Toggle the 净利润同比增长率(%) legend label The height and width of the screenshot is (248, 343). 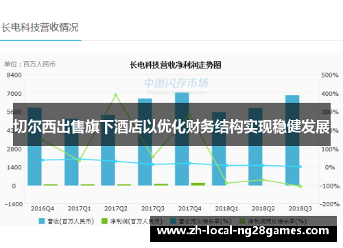click(x=277, y=221)
